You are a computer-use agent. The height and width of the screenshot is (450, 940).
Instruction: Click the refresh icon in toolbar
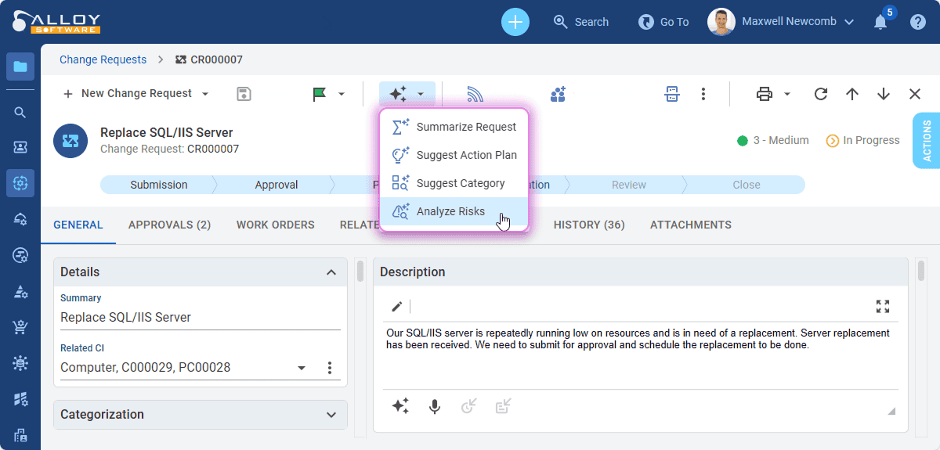click(821, 94)
